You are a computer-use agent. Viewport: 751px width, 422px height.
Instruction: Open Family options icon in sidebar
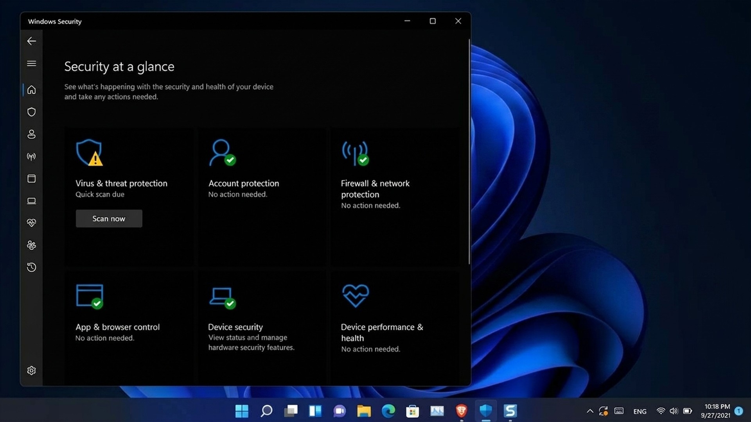[x=32, y=245]
